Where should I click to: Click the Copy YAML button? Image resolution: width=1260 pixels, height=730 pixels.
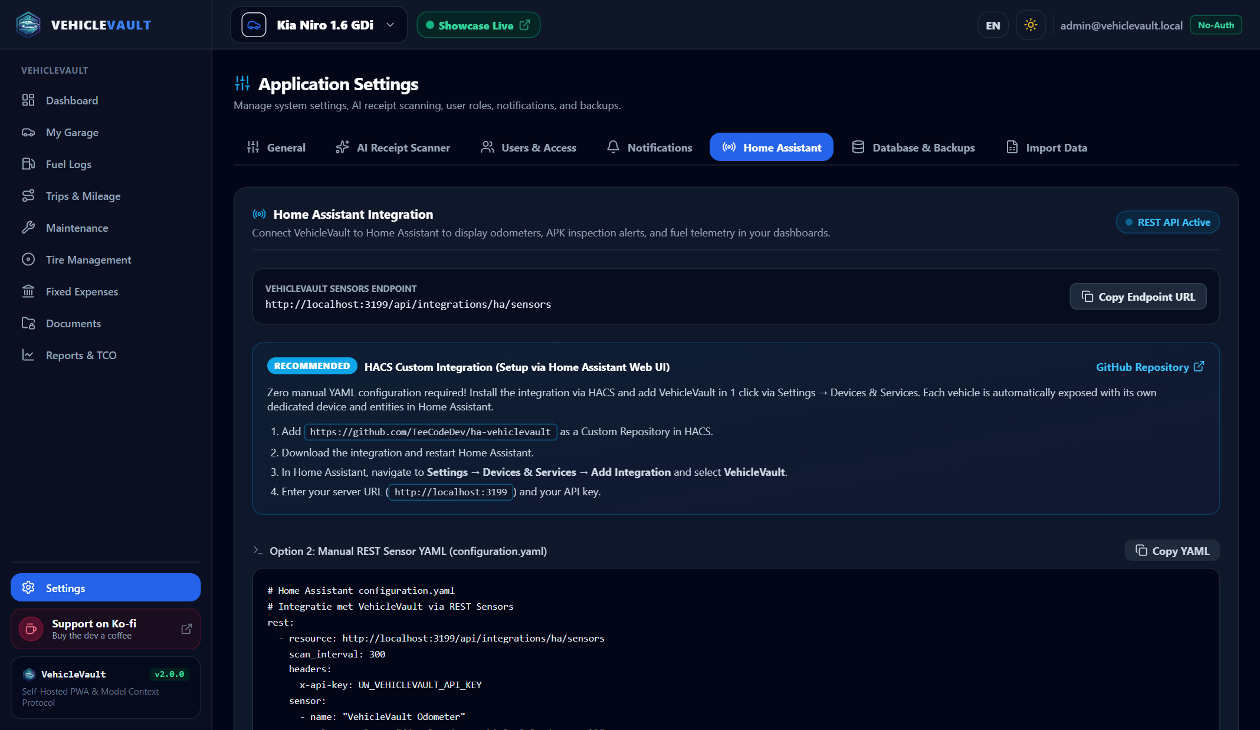coord(1172,551)
